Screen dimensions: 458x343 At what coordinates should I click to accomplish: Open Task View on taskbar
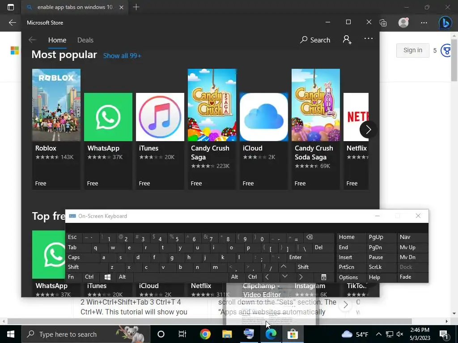(x=182, y=334)
